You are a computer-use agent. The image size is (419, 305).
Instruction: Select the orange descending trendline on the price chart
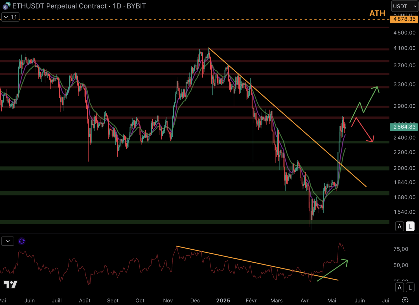pos(287,117)
